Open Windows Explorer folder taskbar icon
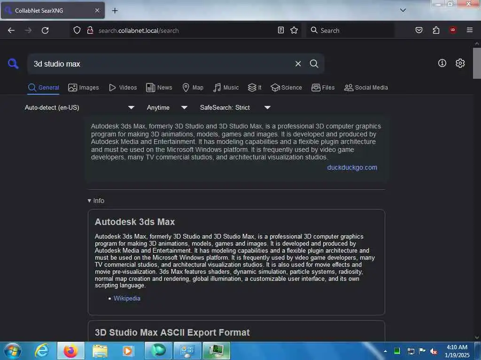This screenshot has width=481, height=360. [x=100, y=351]
